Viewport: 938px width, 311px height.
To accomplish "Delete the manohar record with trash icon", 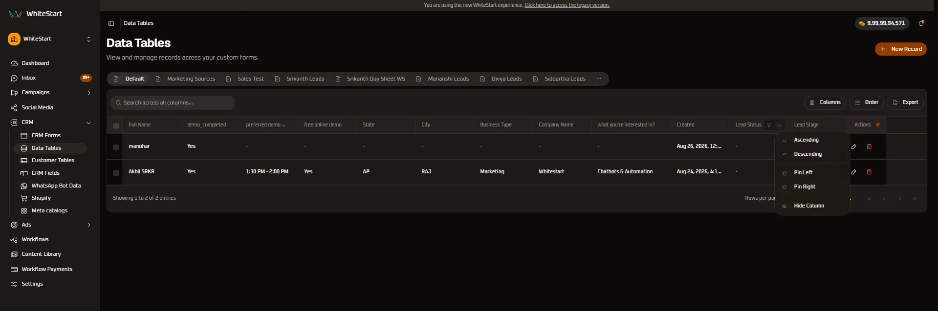I will [869, 146].
